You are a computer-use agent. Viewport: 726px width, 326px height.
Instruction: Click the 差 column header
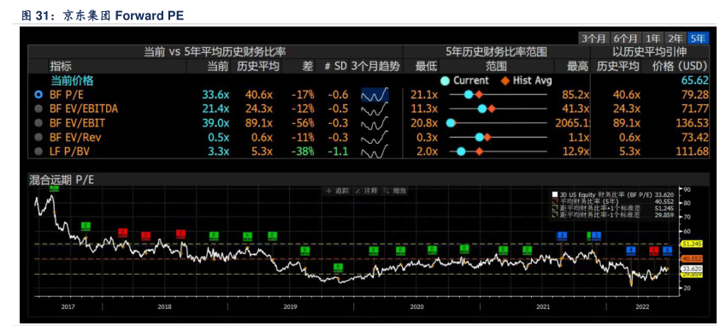pos(308,66)
